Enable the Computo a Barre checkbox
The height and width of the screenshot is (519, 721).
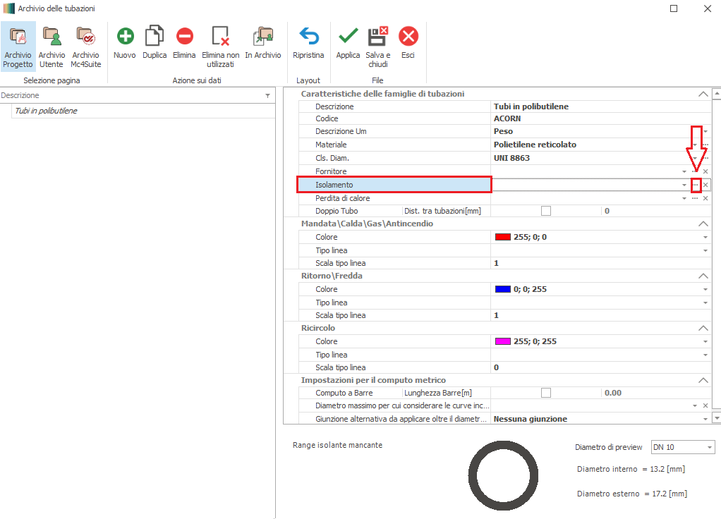(x=545, y=393)
